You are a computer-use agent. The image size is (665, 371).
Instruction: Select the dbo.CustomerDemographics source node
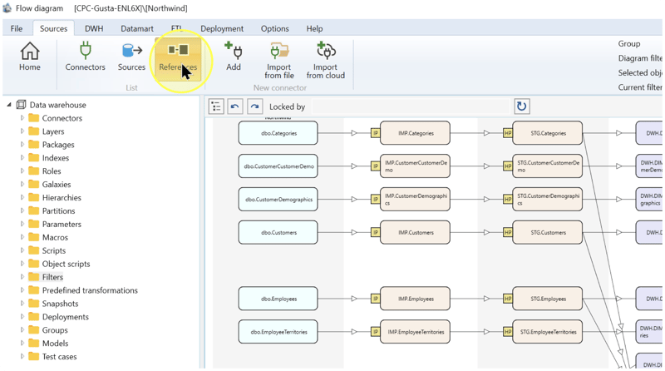278,200
